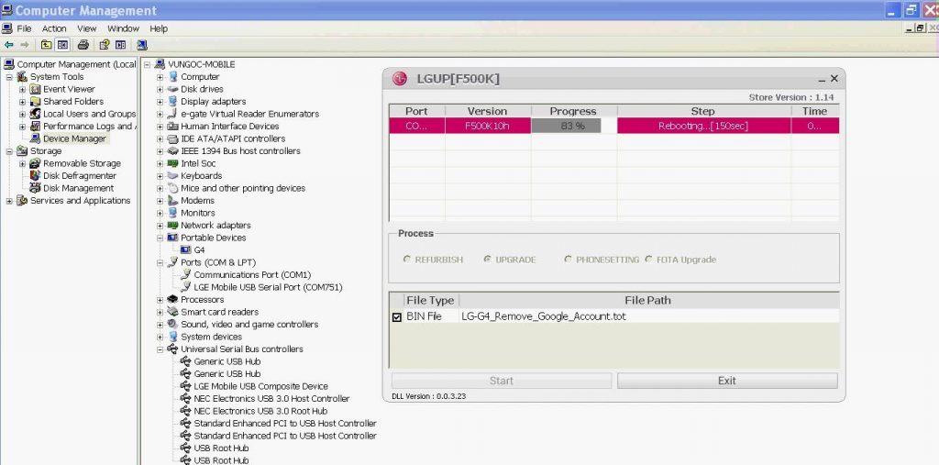Screen dimensions: 939x465
Task: Open the View menu
Action: click(x=87, y=28)
